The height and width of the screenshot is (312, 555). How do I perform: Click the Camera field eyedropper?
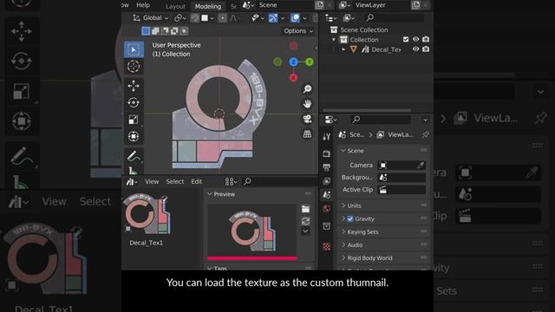tap(420, 166)
